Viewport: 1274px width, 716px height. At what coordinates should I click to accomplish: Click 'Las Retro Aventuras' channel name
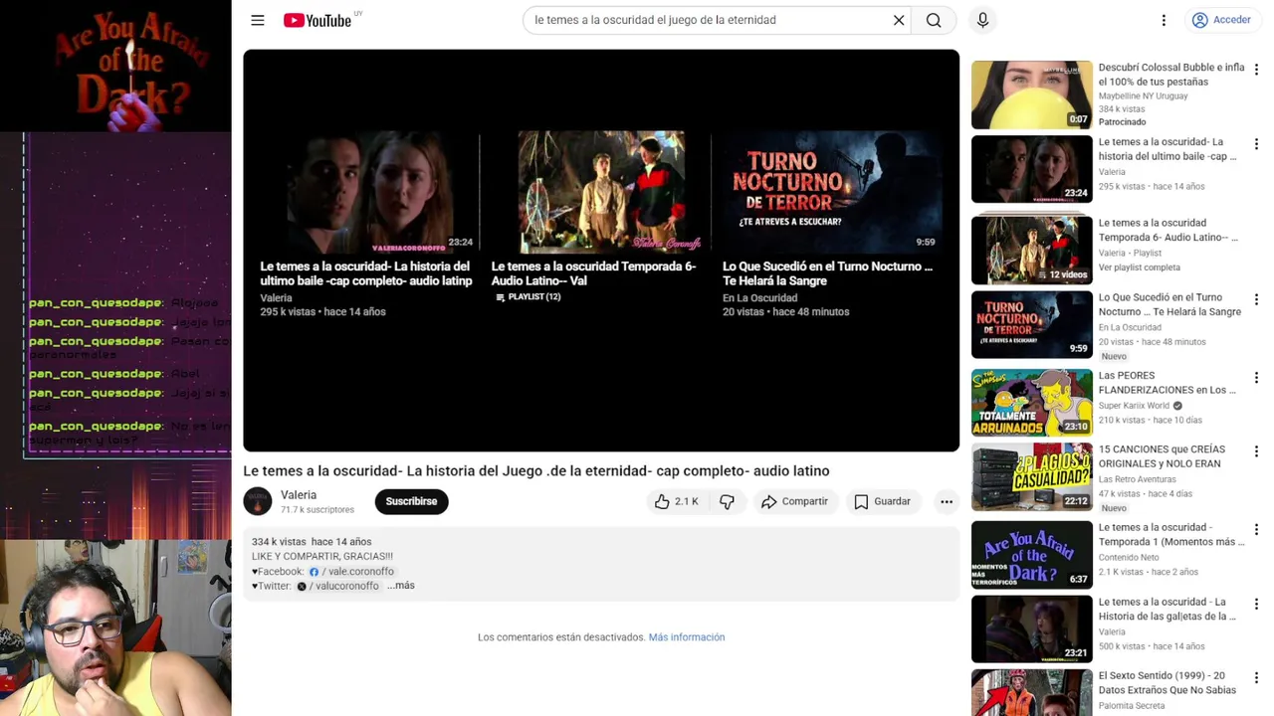pyautogui.click(x=1137, y=479)
